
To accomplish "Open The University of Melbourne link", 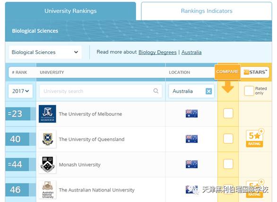I will [90, 114].
